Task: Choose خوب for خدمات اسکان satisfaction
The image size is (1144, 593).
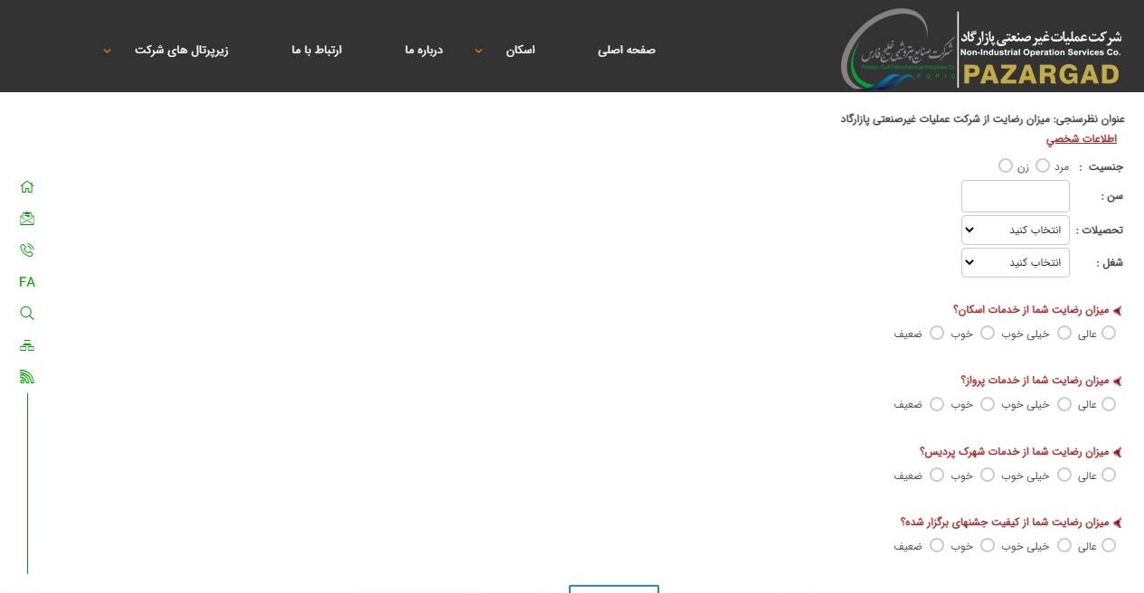Action: (x=988, y=333)
